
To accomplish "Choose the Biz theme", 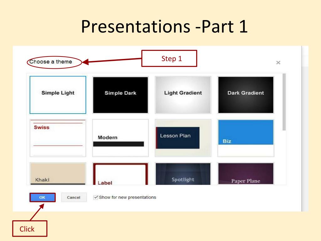I will click(x=246, y=138).
